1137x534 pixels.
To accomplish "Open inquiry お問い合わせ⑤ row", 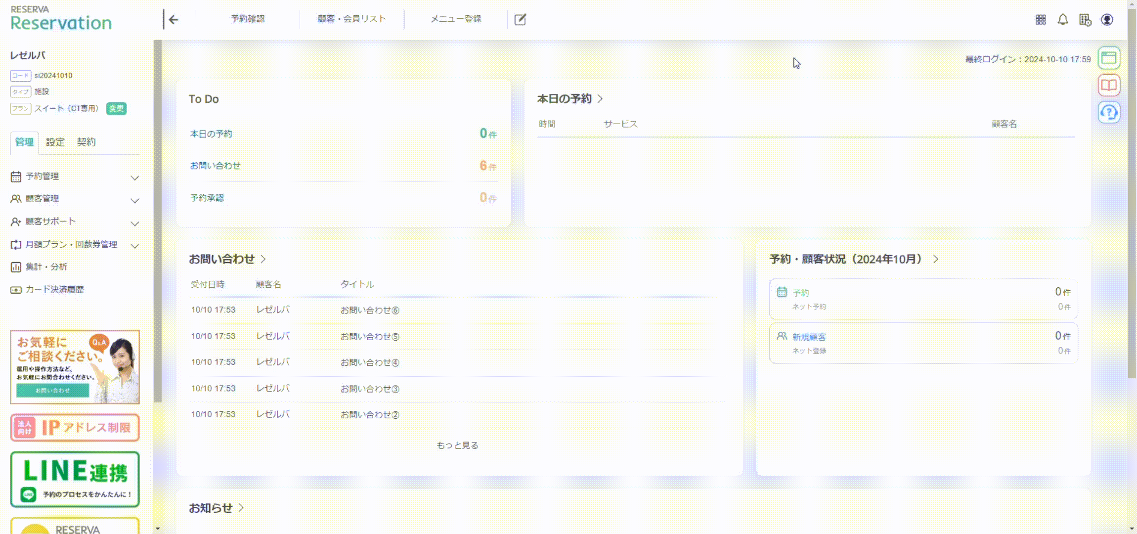I will 457,336.
